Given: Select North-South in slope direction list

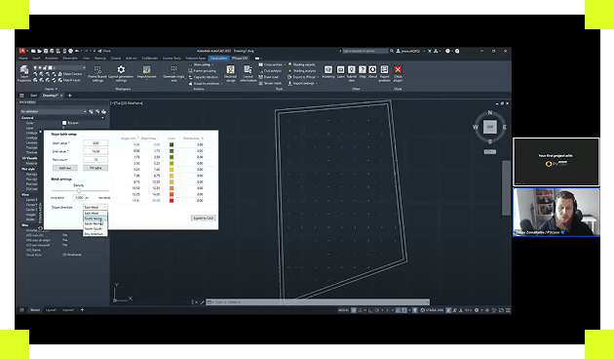Looking at the screenshot, I should (96, 228).
